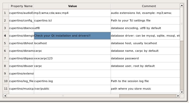Click the horizontal scrollbar thumb
This screenshot has width=189, height=103.
click(63, 96)
